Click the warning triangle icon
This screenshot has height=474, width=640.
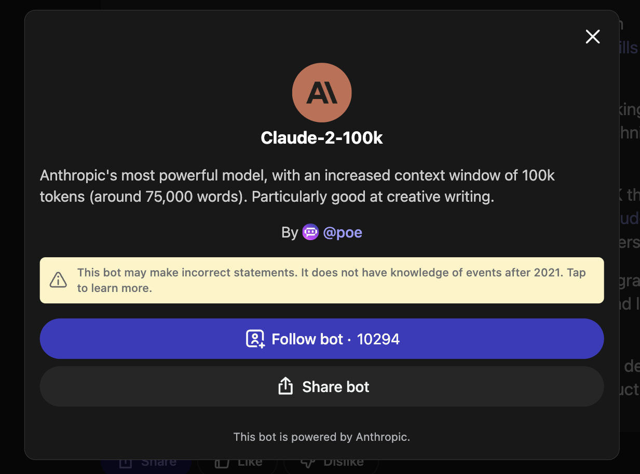[58, 280]
